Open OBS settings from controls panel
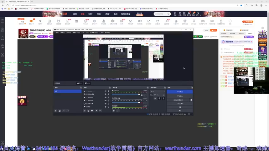The image size is (269, 151). pos(180,107)
